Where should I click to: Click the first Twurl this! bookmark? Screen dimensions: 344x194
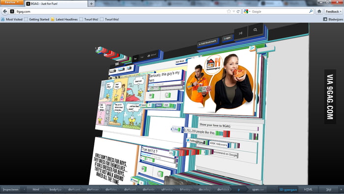[89, 19]
